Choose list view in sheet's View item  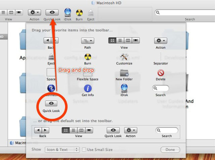[x=120, y=40]
